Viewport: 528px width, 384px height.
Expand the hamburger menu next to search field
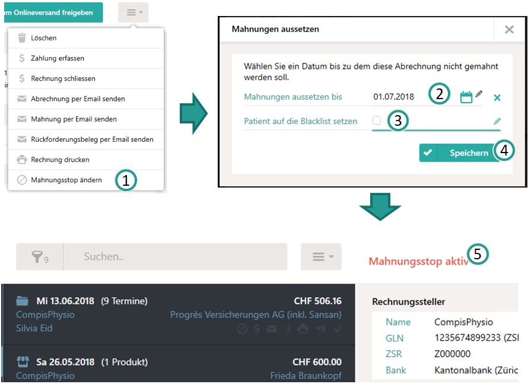click(321, 257)
